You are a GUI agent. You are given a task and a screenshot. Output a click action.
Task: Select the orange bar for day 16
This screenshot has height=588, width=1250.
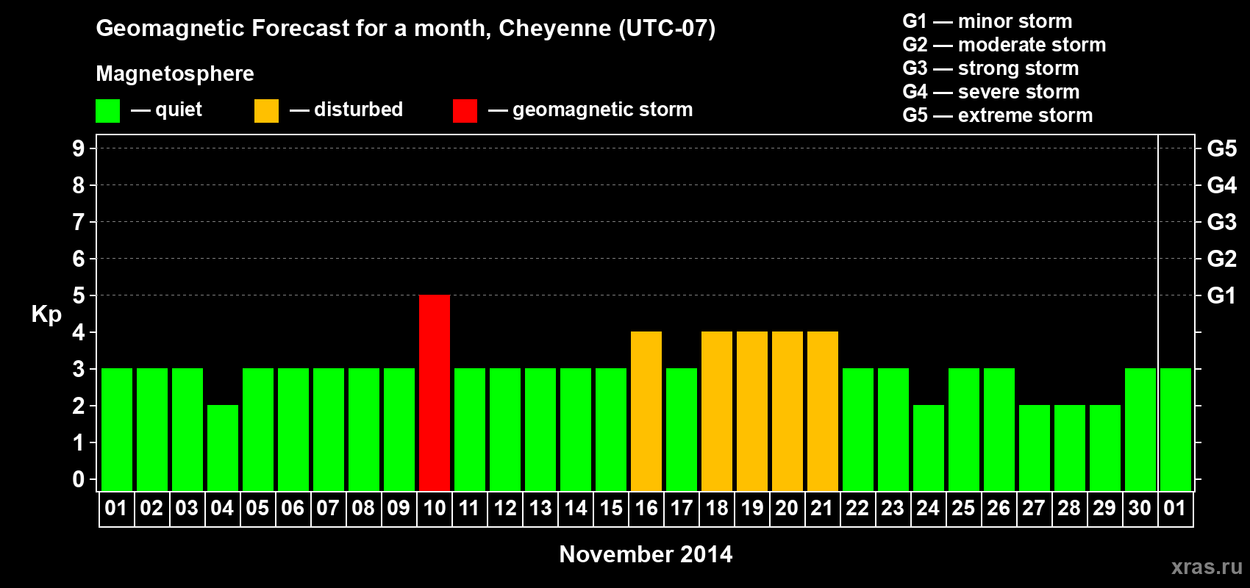646,411
